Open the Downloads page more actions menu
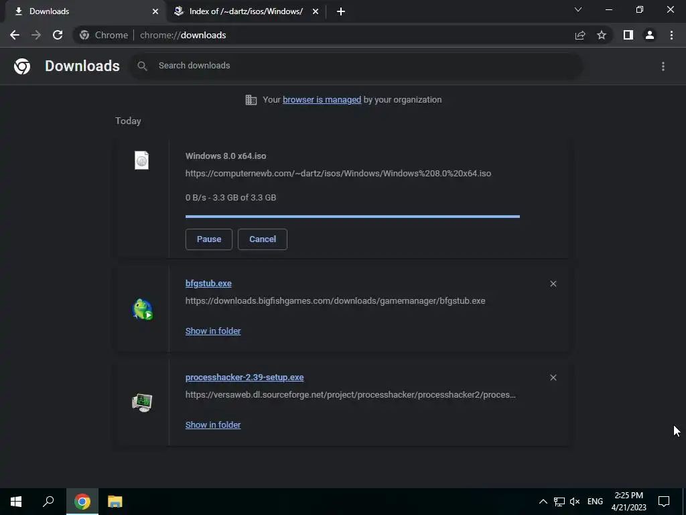 (663, 66)
